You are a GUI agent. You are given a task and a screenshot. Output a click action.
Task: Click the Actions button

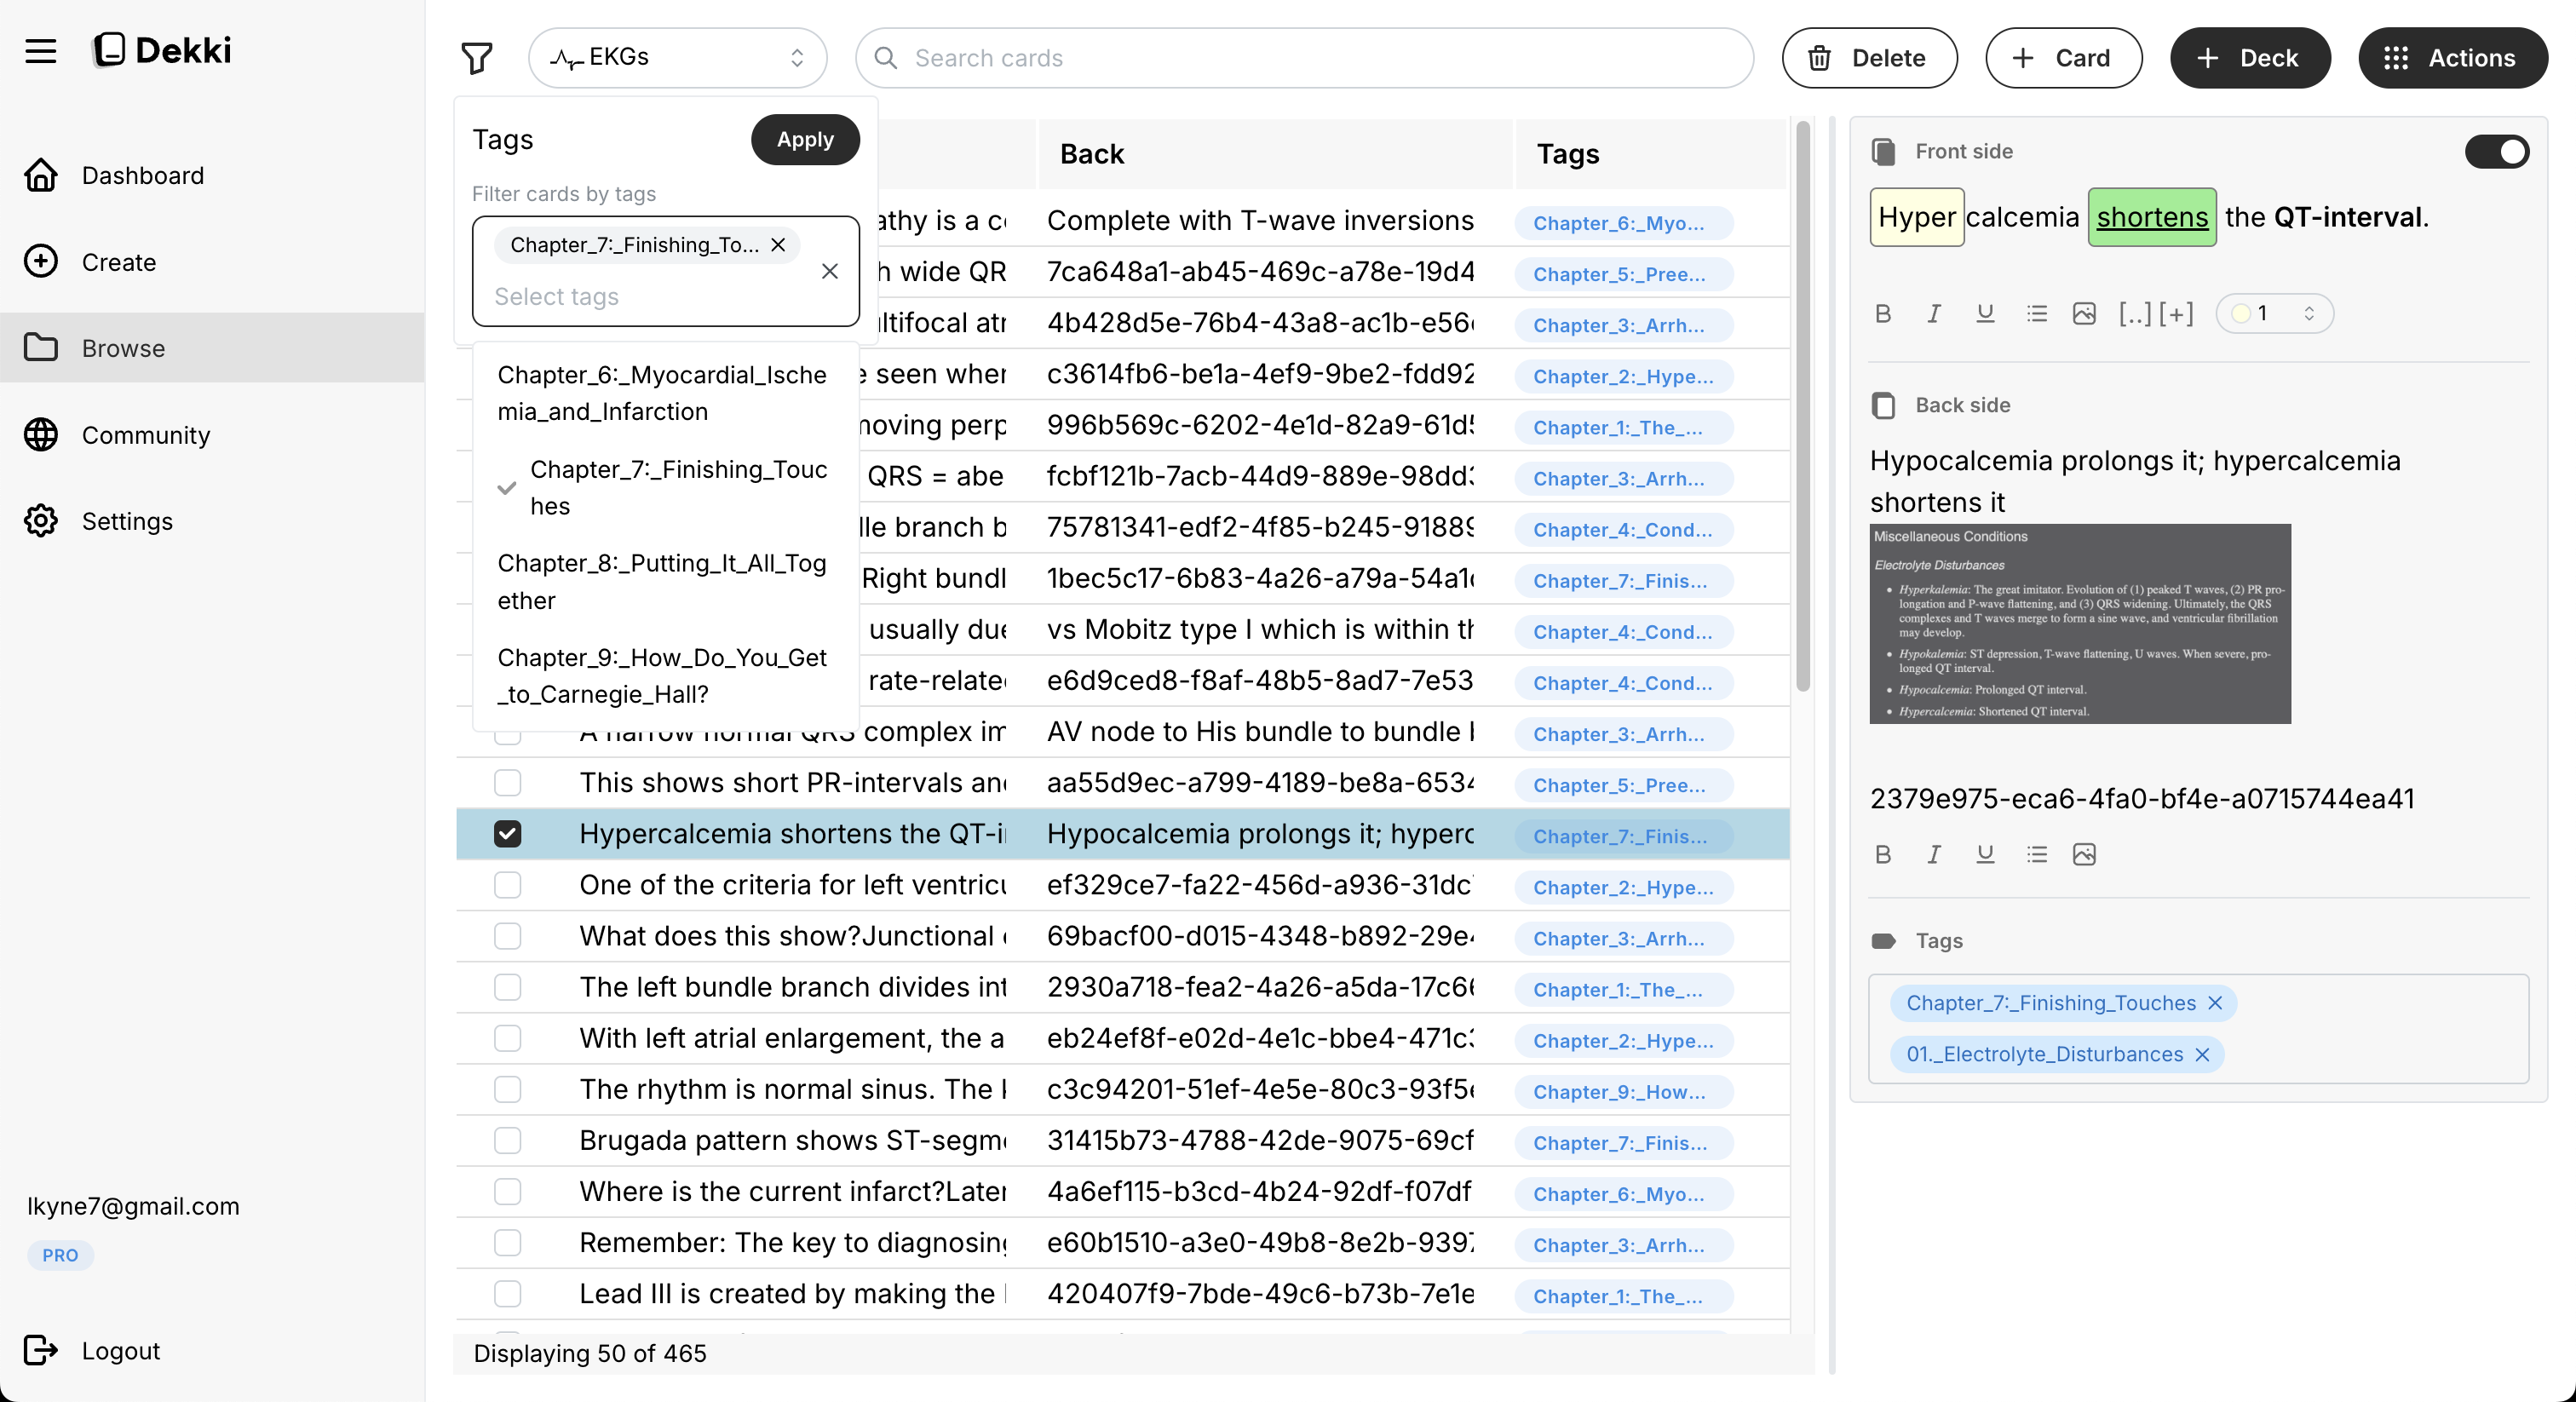(2452, 58)
